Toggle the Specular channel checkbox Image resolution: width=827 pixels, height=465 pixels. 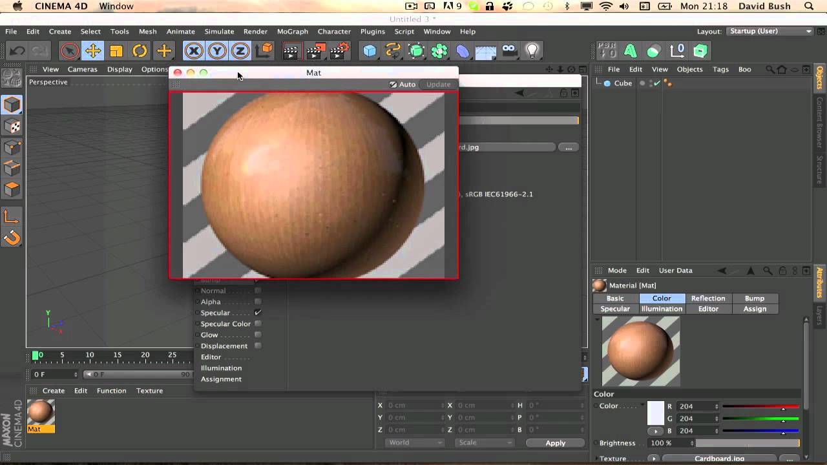pos(258,313)
